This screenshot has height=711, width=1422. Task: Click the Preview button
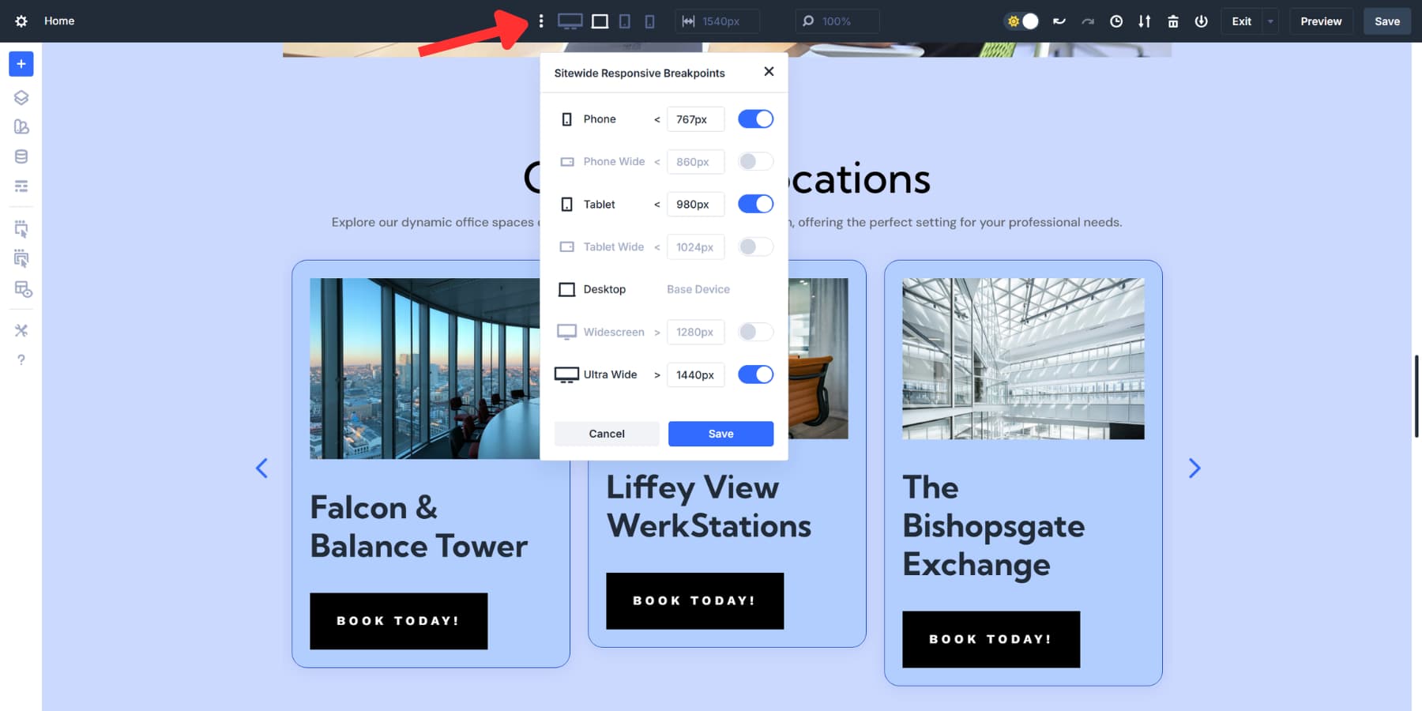(x=1321, y=21)
